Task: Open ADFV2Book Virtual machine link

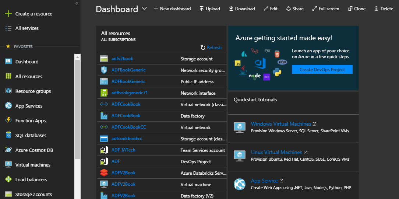Action: (x=123, y=184)
